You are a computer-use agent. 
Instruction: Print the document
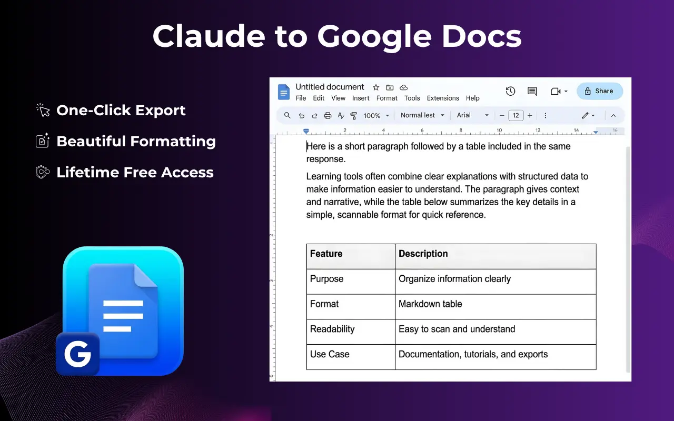[328, 116]
